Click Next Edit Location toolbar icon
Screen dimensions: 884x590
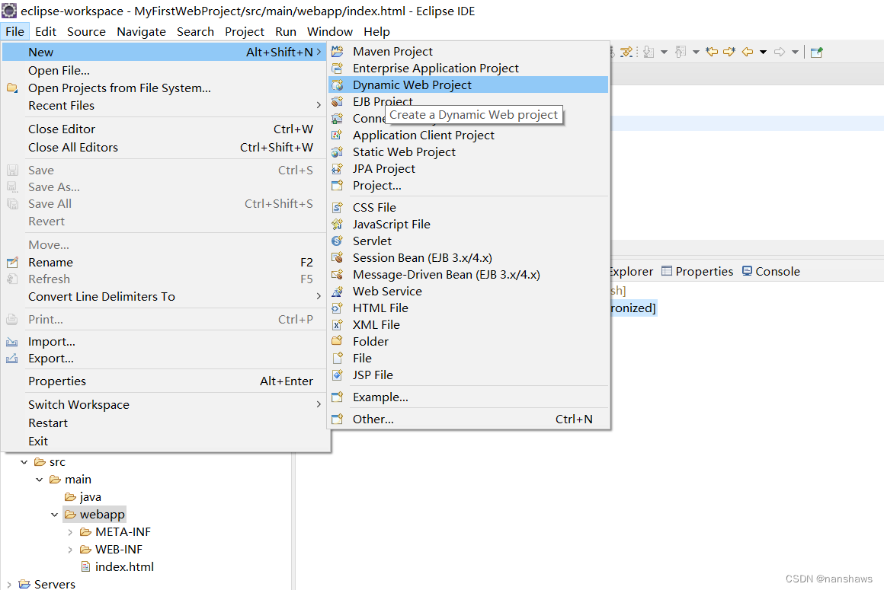pos(729,52)
